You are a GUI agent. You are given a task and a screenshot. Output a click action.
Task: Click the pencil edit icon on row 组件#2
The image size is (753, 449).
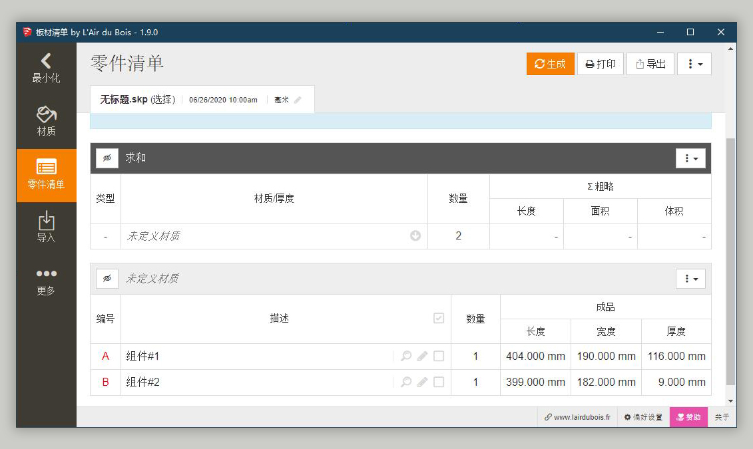point(422,382)
